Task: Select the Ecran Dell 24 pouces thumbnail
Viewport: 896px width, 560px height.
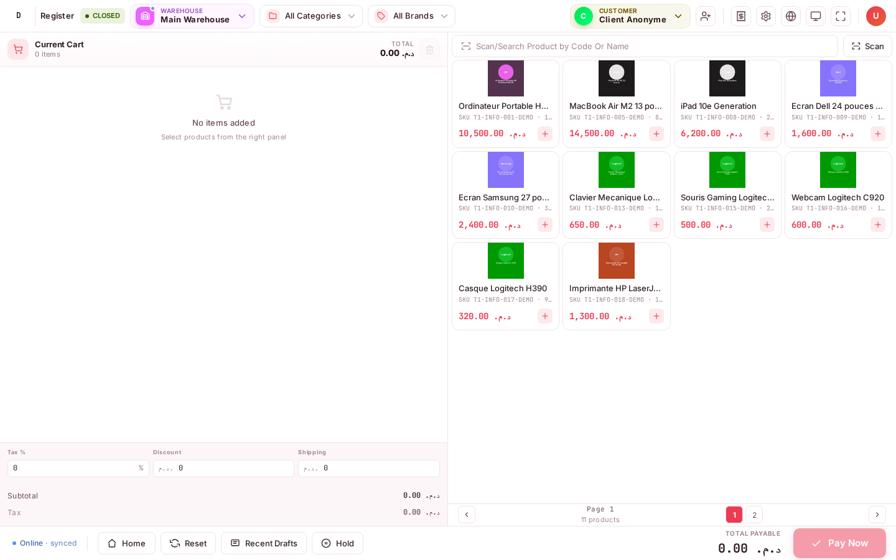Action: point(838,78)
